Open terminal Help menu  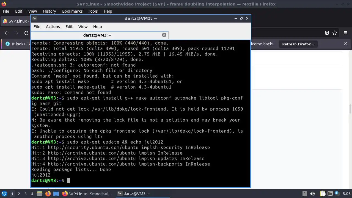pos(97,26)
